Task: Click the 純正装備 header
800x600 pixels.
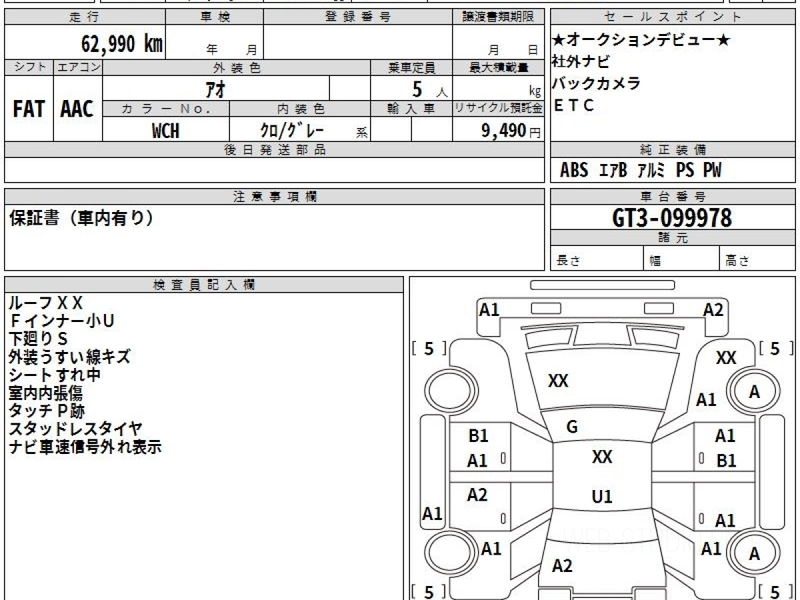Action: coord(673,150)
